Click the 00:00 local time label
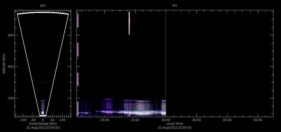The width and height of the screenshot is (281, 132). point(166,120)
